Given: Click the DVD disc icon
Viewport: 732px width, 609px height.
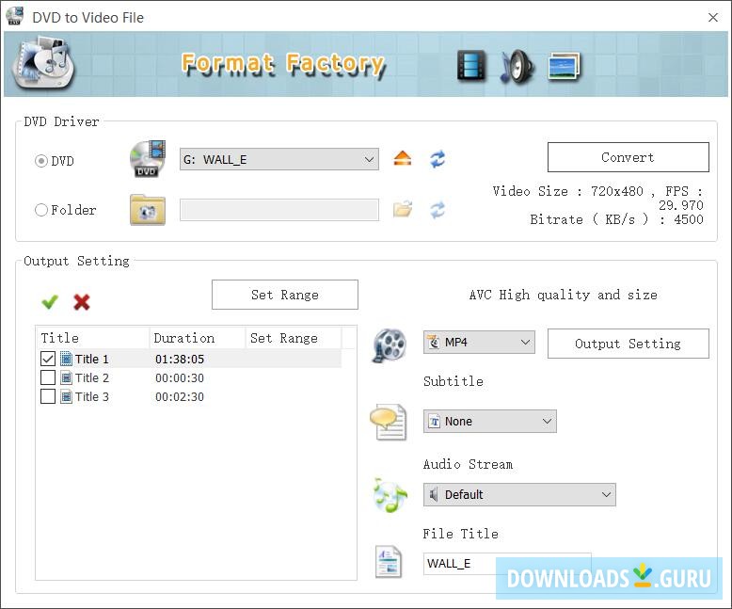Looking at the screenshot, I should click(x=148, y=159).
